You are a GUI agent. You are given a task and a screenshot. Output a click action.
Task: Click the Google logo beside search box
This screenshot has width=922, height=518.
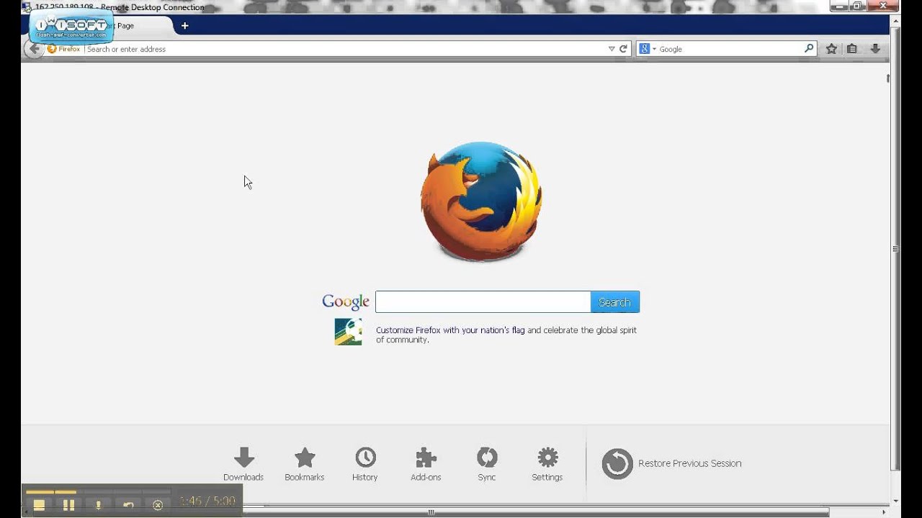click(346, 301)
